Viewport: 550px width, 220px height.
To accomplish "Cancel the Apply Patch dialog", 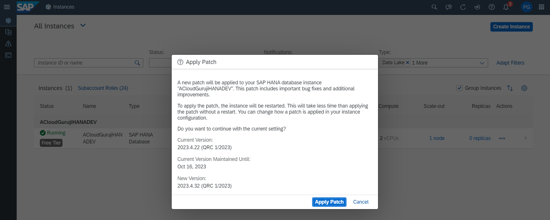I will tap(361, 202).
